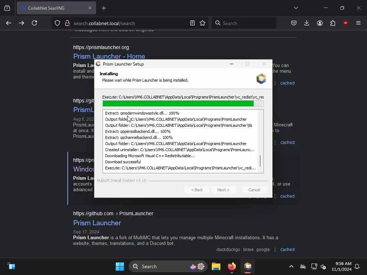Click the address bar URL field
This screenshot has height=275, width=367.
point(130,23)
